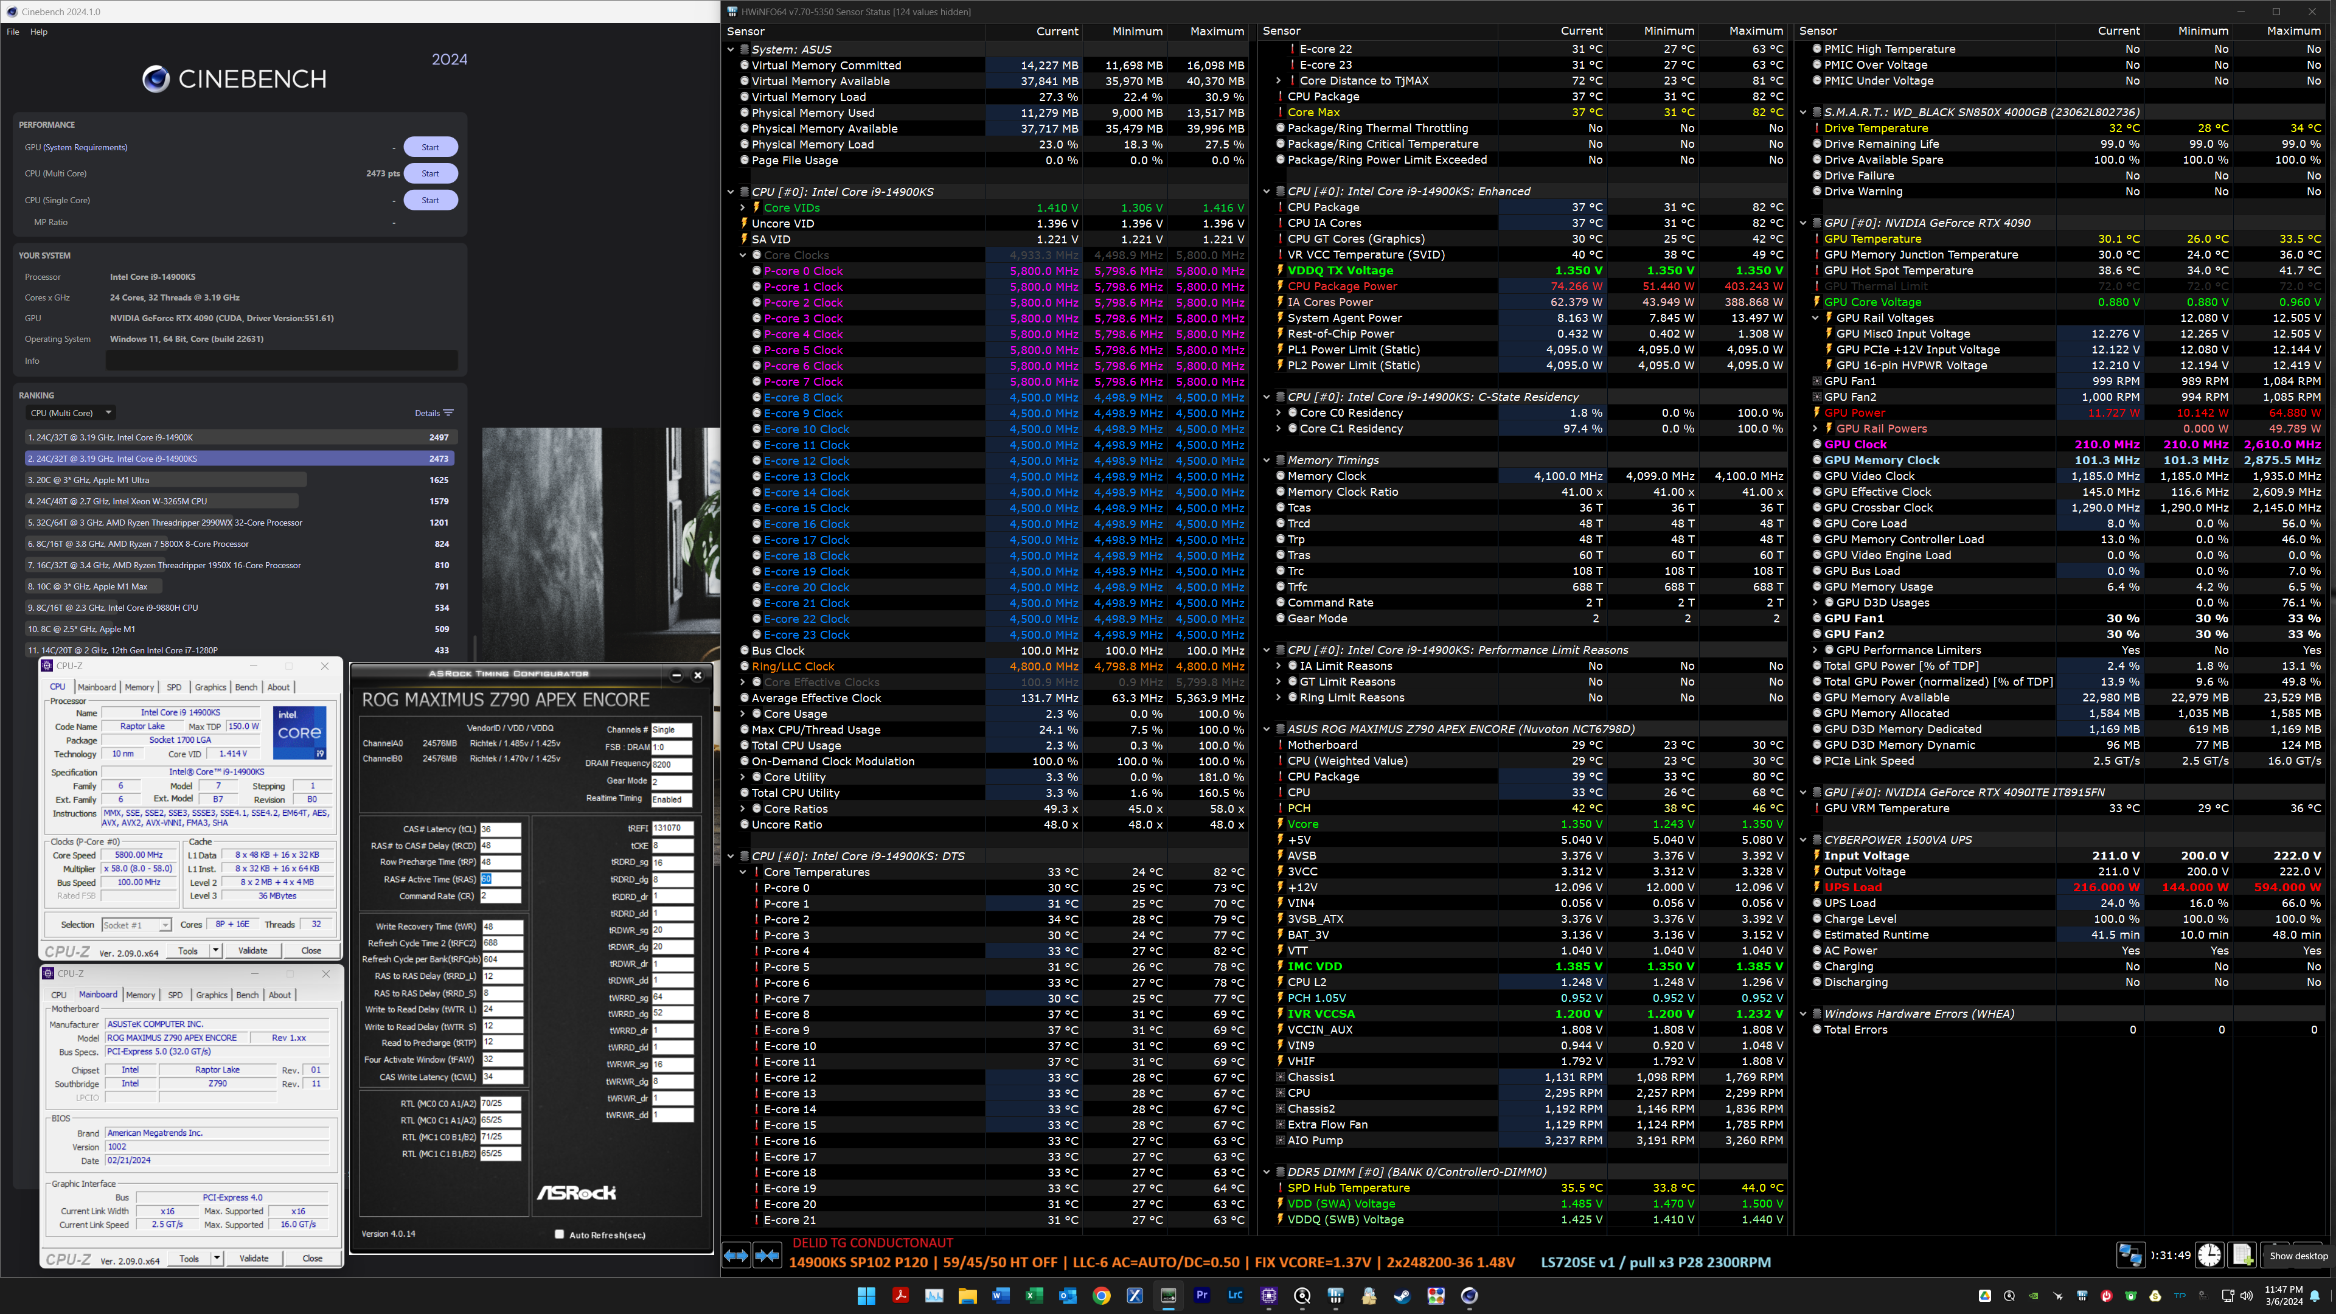This screenshot has width=2336, height=1314.
Task: Collapse Core Temperatures sensor tree
Action: [x=743, y=872]
